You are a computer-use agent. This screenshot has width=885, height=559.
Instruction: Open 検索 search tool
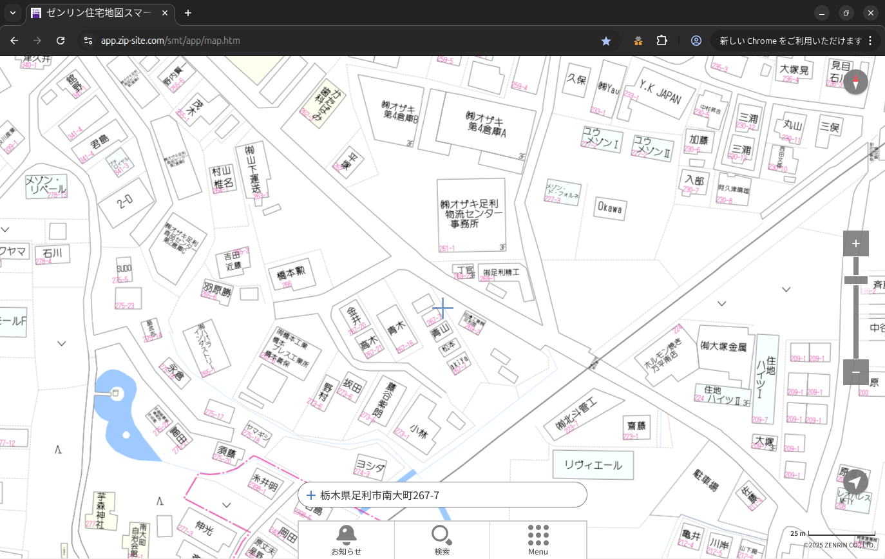[442, 540]
